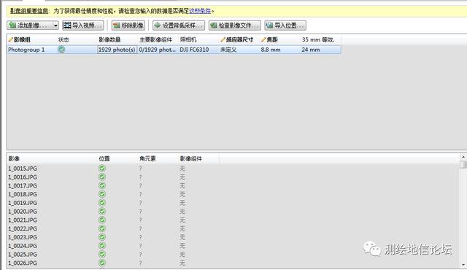
Task: Click the Photogroup 1 status check icon
Action: point(61,50)
